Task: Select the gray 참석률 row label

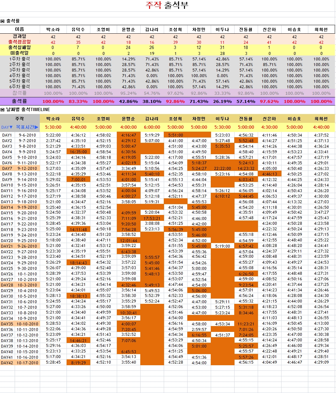Action: [20, 93]
